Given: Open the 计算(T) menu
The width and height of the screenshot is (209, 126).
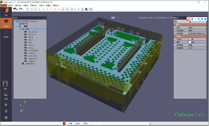Looking at the screenshot, I should point(26,5).
